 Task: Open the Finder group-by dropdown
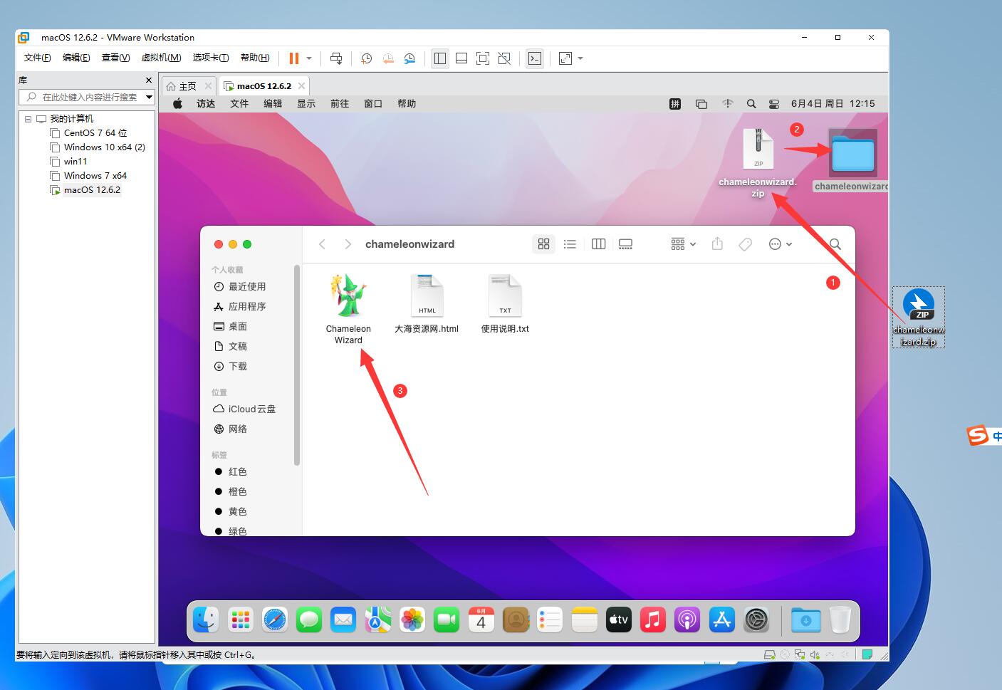coord(683,244)
